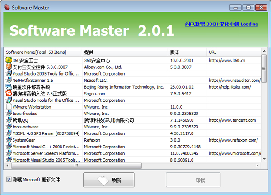Click the tools-freebsd installer icon
Image resolution: width=271 pixels, height=195 pixels.
(9, 114)
